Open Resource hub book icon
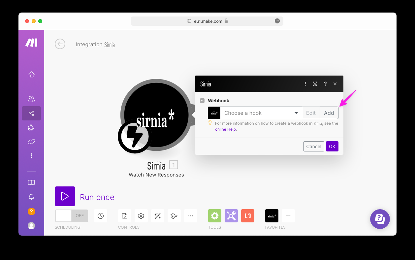This screenshot has height=260, width=415. (31, 182)
